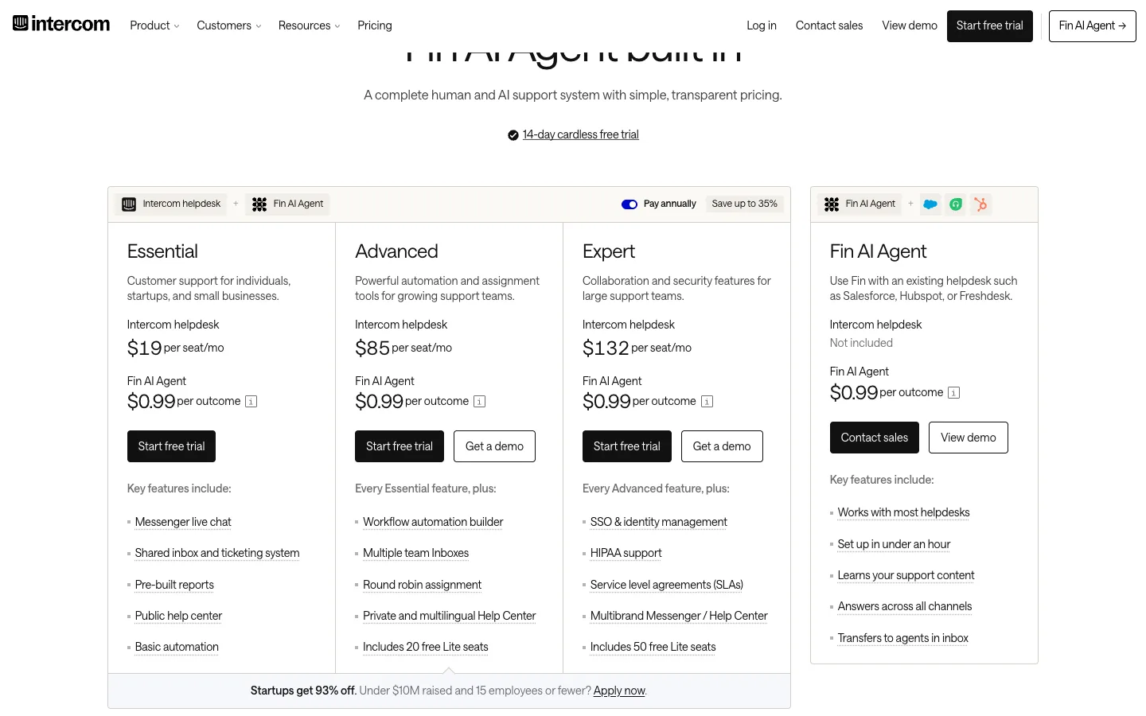Open Workflow automation builder feature

[433, 522]
